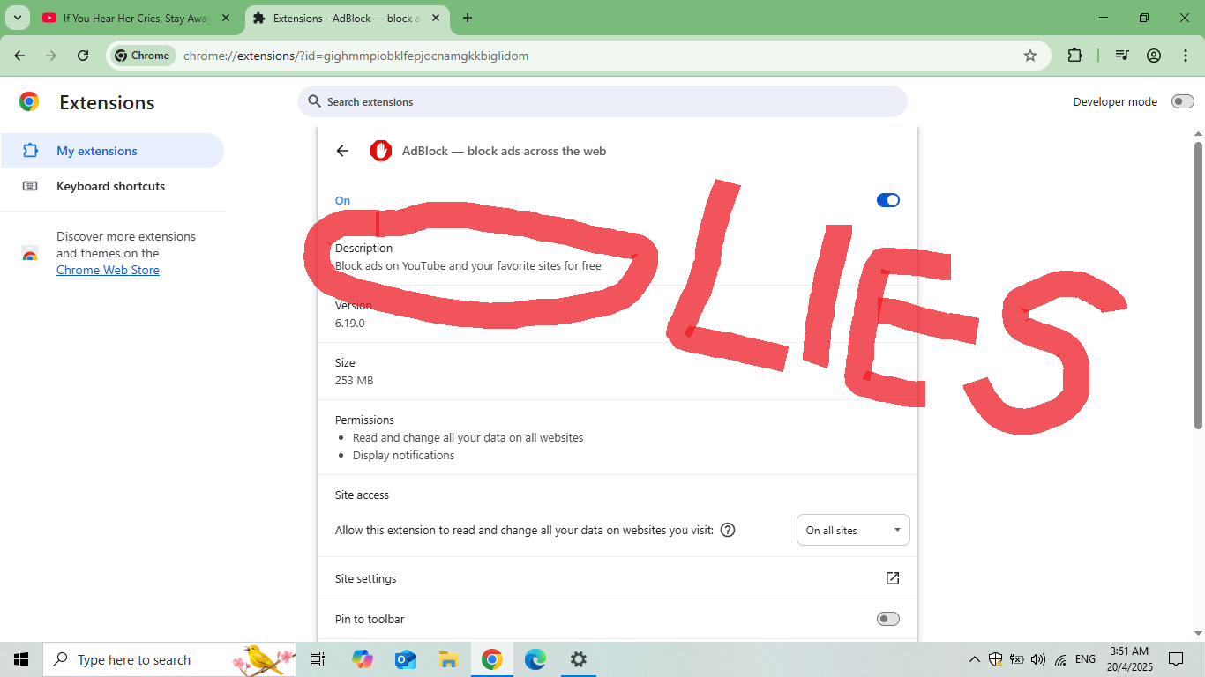Open File Explorer from the taskbar

(x=448, y=659)
